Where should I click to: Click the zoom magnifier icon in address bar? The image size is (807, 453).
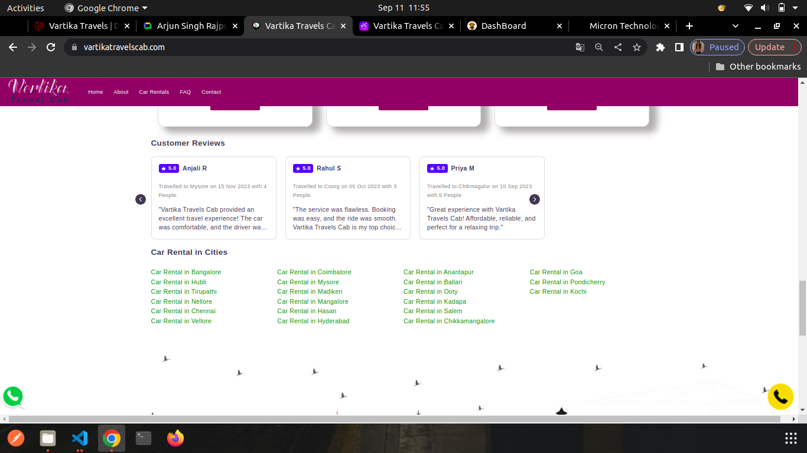[598, 47]
